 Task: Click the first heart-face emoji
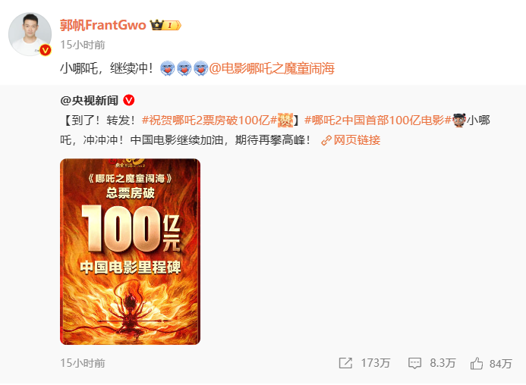(168, 68)
